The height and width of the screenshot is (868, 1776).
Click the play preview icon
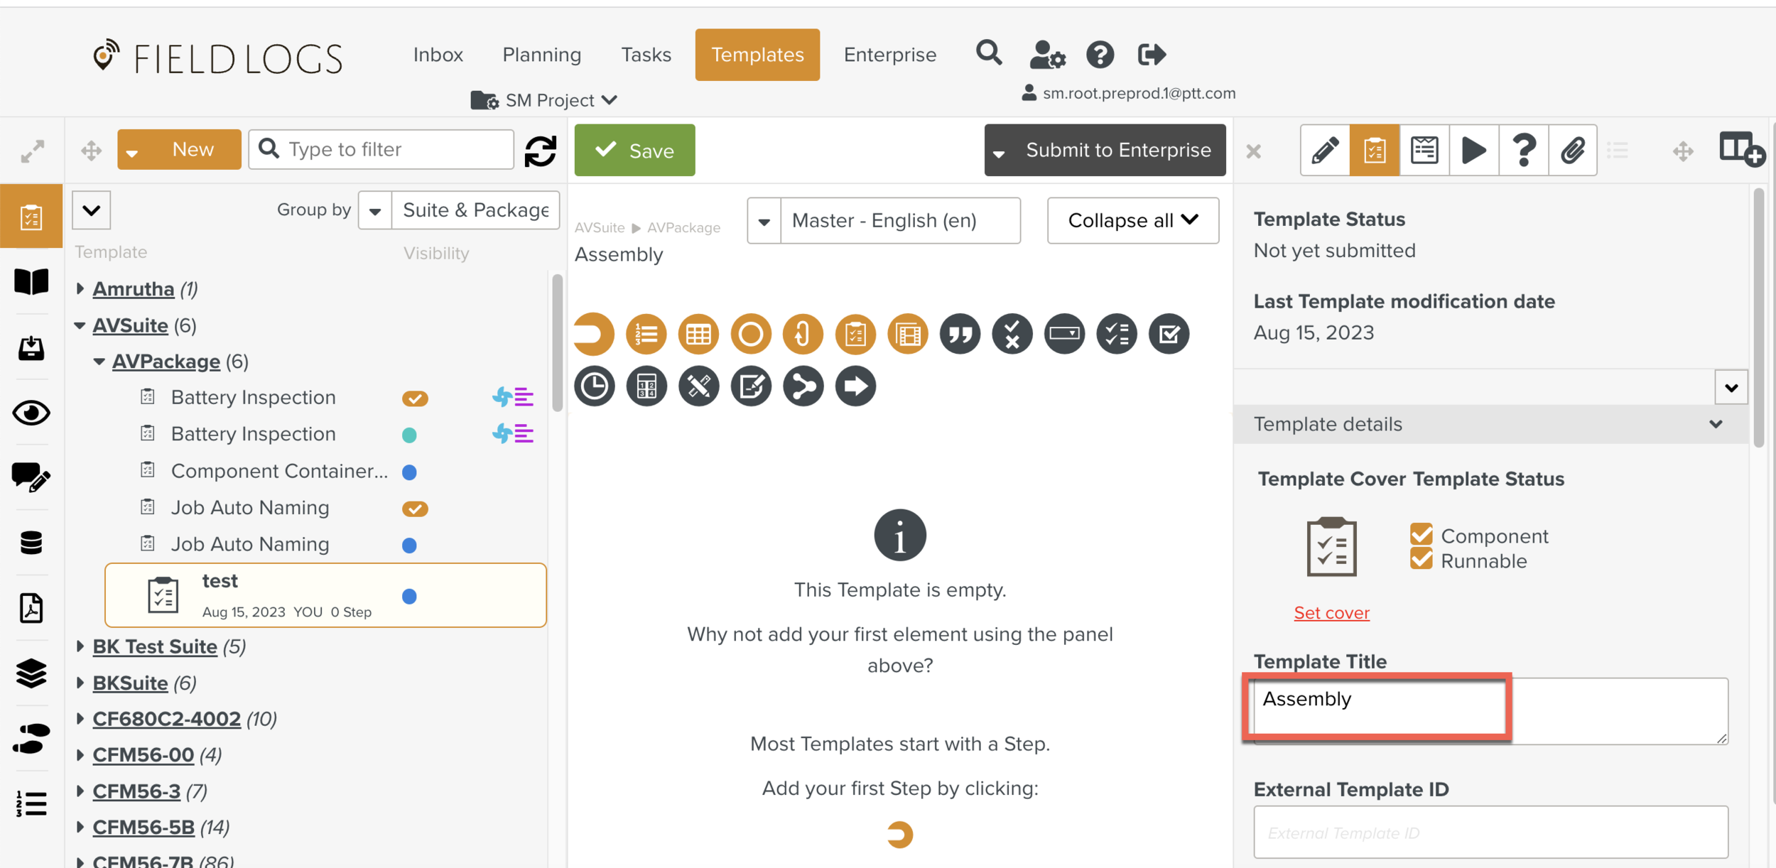click(x=1473, y=150)
